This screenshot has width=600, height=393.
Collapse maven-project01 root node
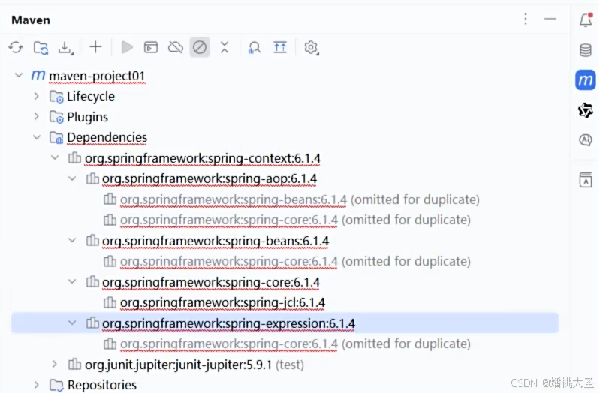(19, 75)
